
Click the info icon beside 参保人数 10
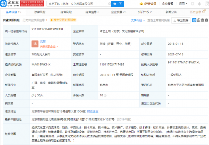[105, 96]
